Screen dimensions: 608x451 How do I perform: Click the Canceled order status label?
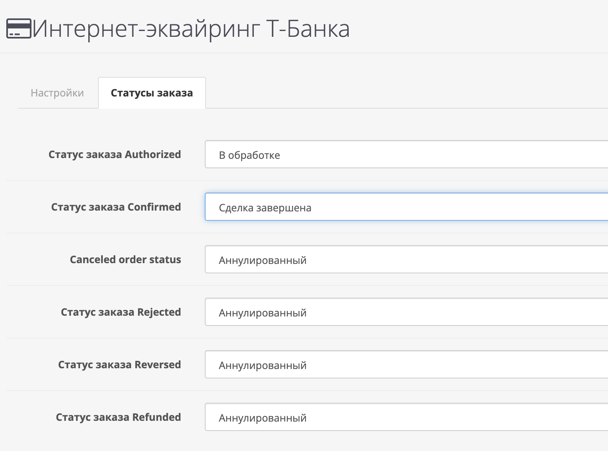point(126,260)
